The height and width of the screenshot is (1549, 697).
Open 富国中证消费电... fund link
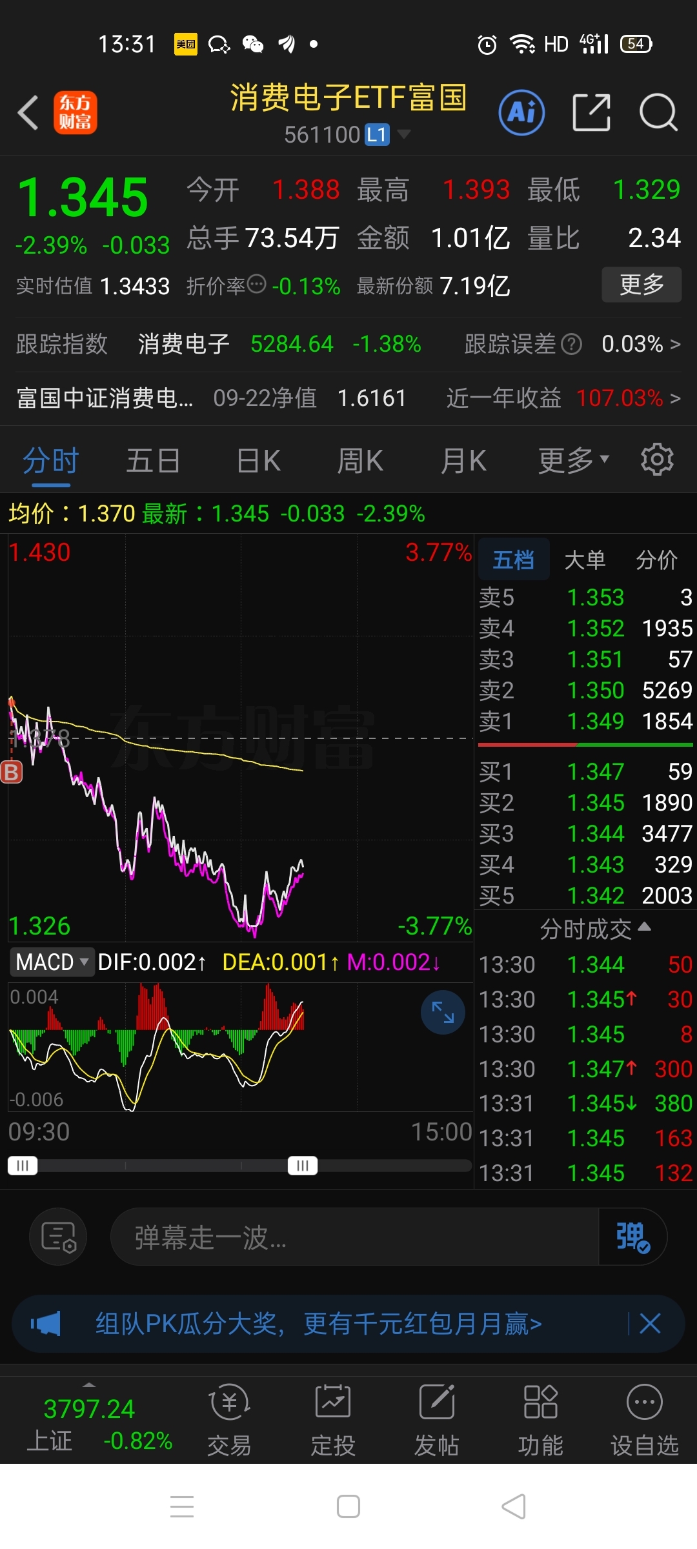point(105,398)
